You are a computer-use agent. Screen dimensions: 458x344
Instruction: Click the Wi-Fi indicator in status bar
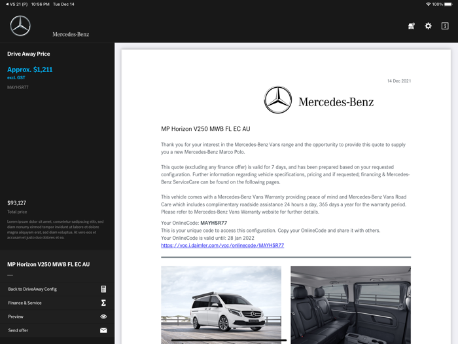(x=428, y=4)
